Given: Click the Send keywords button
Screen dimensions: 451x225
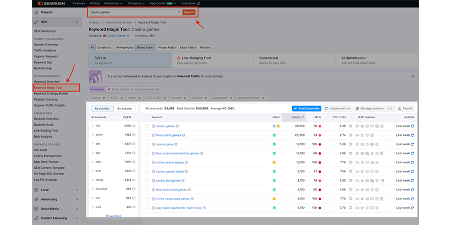Looking at the screenshot, I should click(x=306, y=108).
